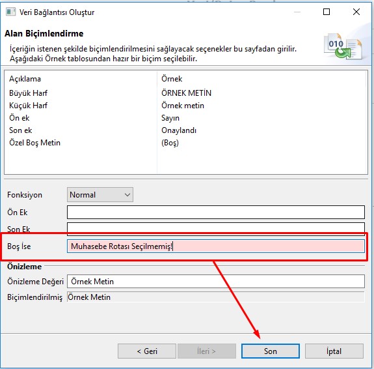This screenshot has height=369, width=374.
Task: Select the Özel Boş Metin row
Action: [186, 143]
